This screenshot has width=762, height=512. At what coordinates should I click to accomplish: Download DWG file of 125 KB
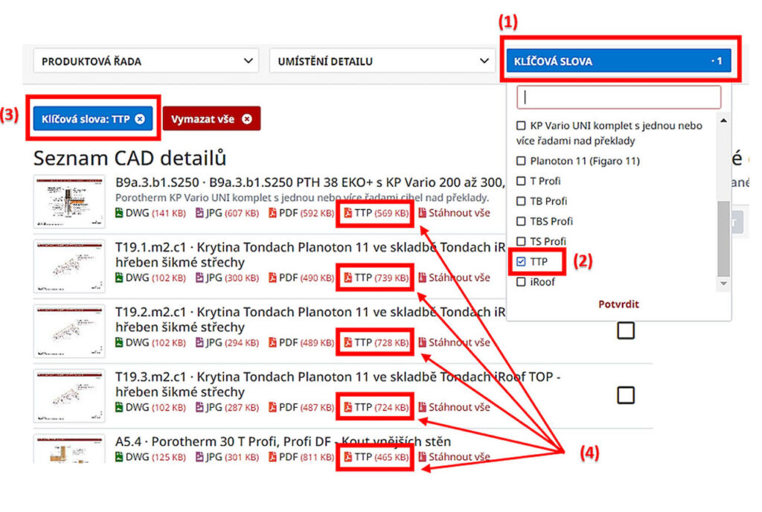tap(132, 456)
